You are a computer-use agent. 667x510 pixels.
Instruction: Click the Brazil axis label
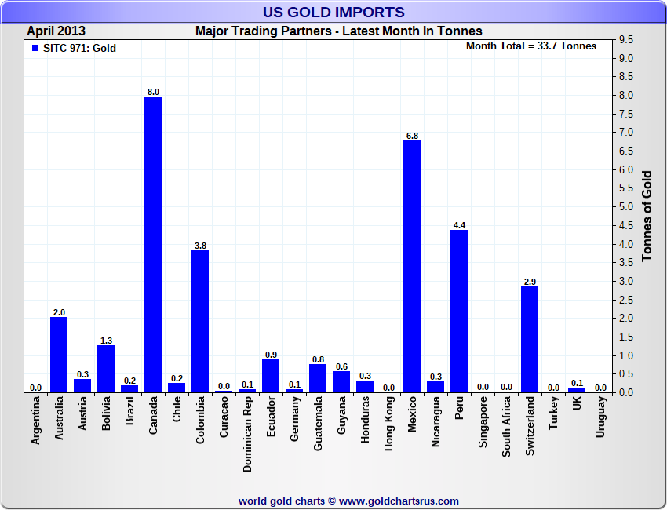tap(129, 410)
